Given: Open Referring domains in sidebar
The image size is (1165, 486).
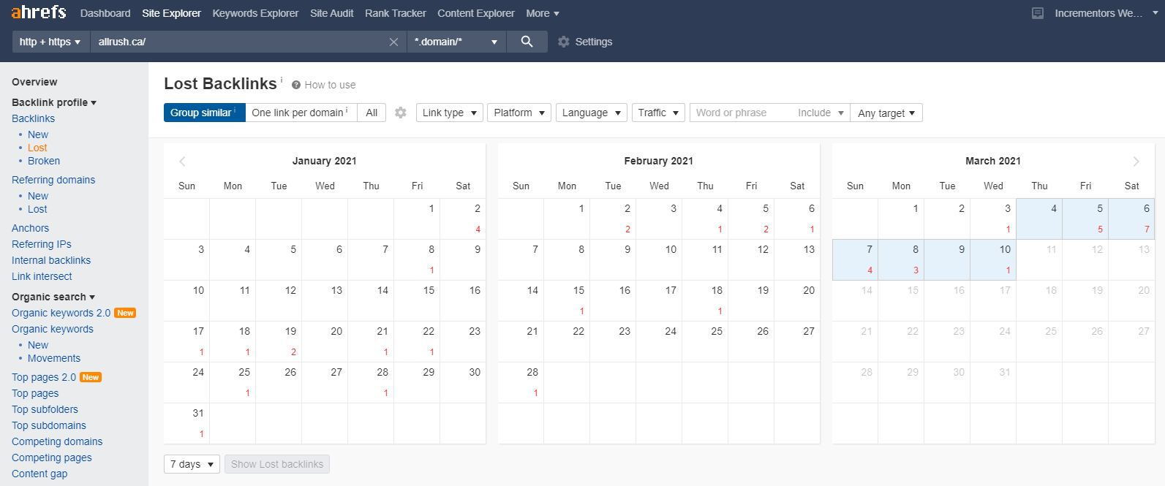Looking at the screenshot, I should pos(53,180).
